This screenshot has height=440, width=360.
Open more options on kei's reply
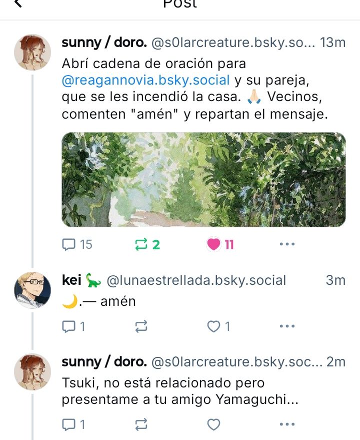point(287,326)
